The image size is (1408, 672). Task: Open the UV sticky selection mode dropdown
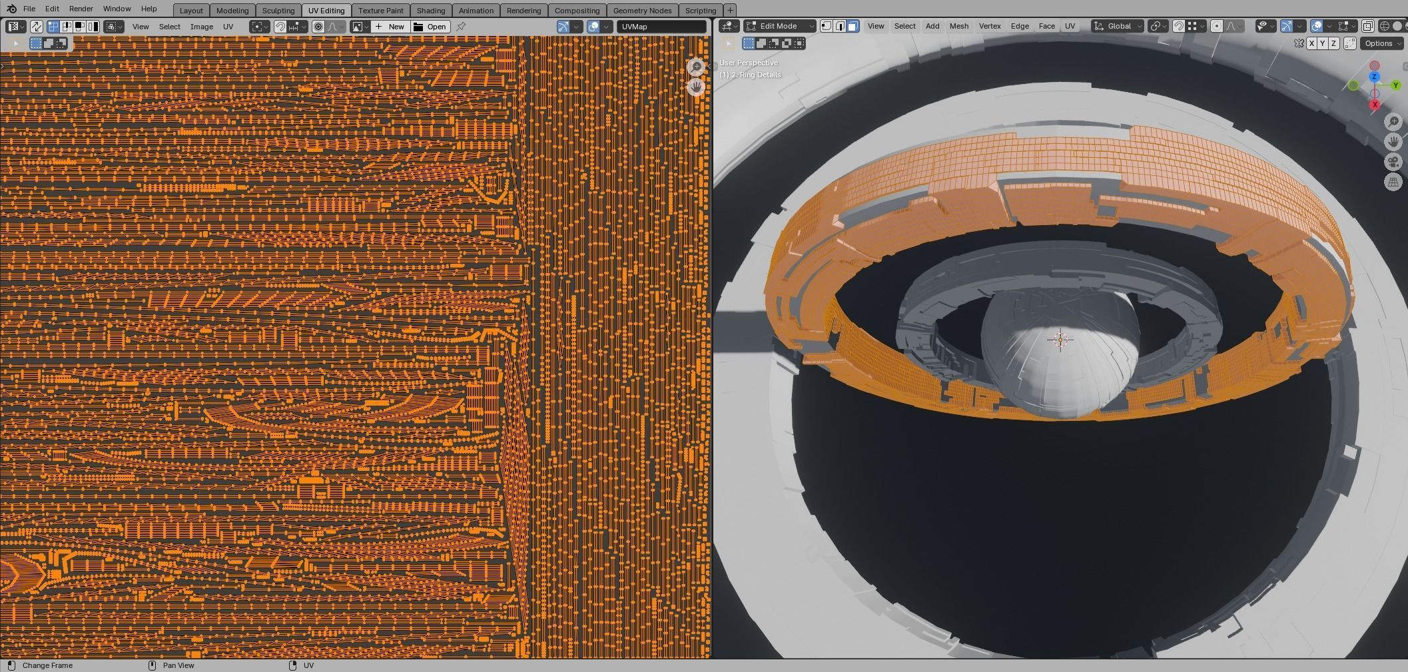pyautogui.click(x=113, y=27)
